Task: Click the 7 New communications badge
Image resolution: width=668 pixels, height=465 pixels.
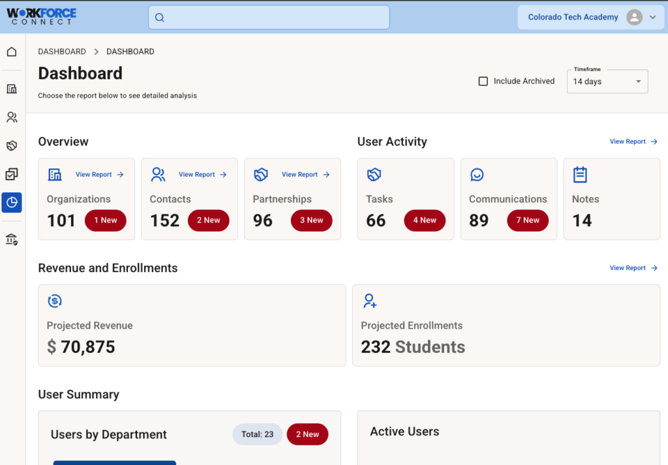Action: click(527, 220)
